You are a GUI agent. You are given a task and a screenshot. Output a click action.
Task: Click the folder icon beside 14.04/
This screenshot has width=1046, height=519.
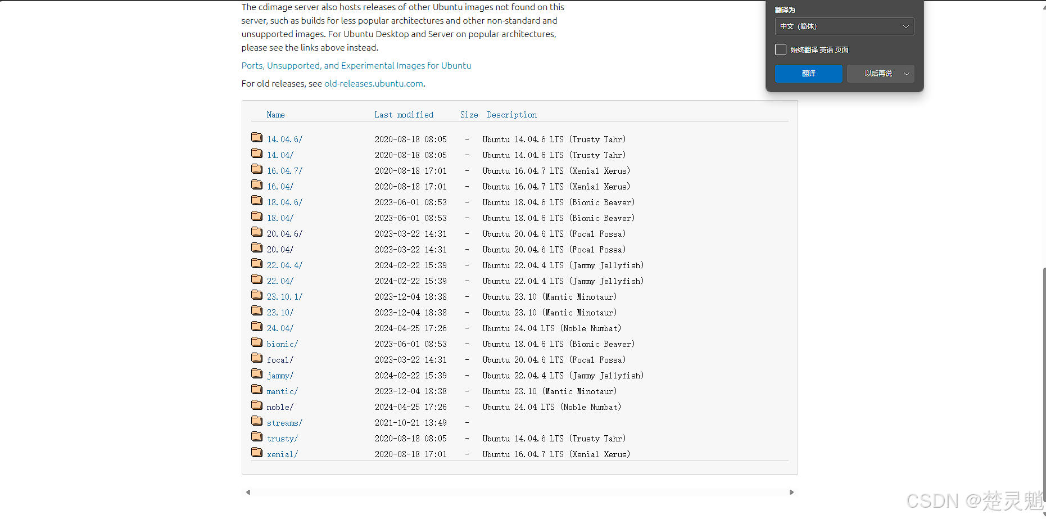click(x=257, y=153)
